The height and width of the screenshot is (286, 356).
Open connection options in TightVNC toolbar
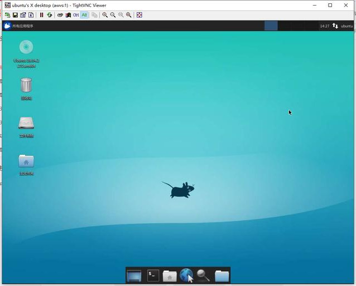point(23,15)
